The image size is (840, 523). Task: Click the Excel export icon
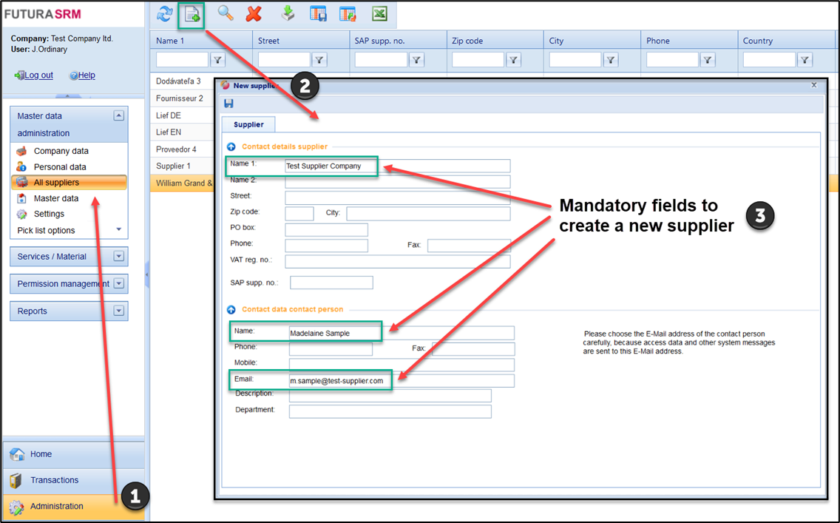coord(379,14)
